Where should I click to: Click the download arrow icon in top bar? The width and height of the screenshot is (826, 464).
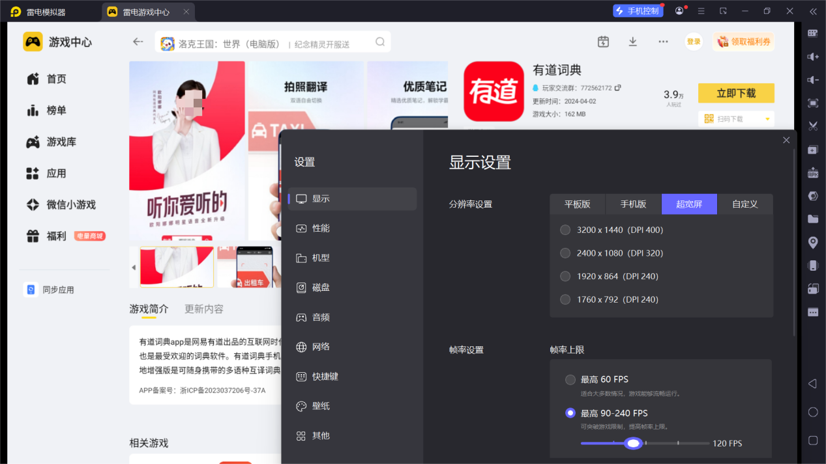pos(632,42)
